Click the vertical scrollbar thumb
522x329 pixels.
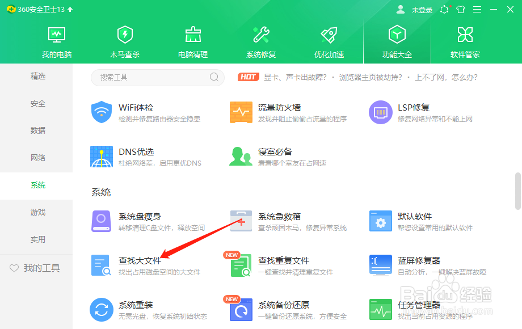pos(517,191)
